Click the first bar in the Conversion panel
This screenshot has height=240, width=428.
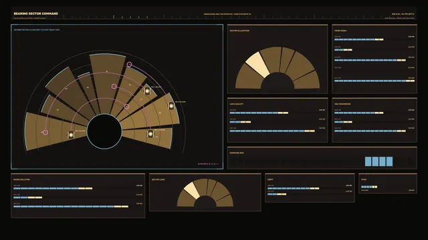[359, 113]
